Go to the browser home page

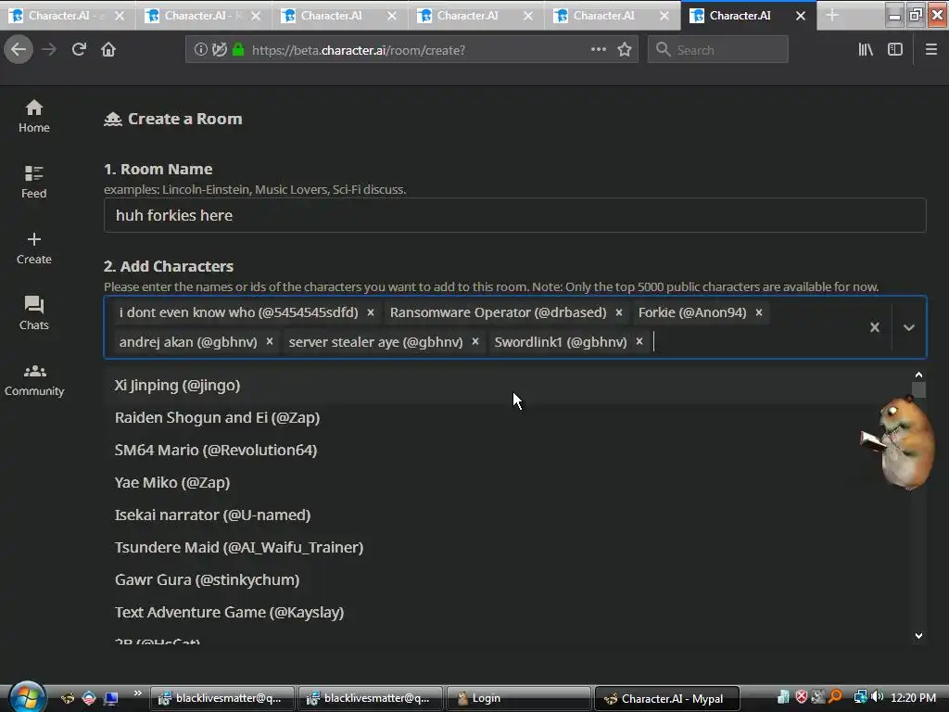point(108,50)
